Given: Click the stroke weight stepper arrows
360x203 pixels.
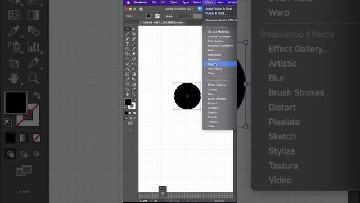Looking at the screenshot, I should (x=176, y=16).
